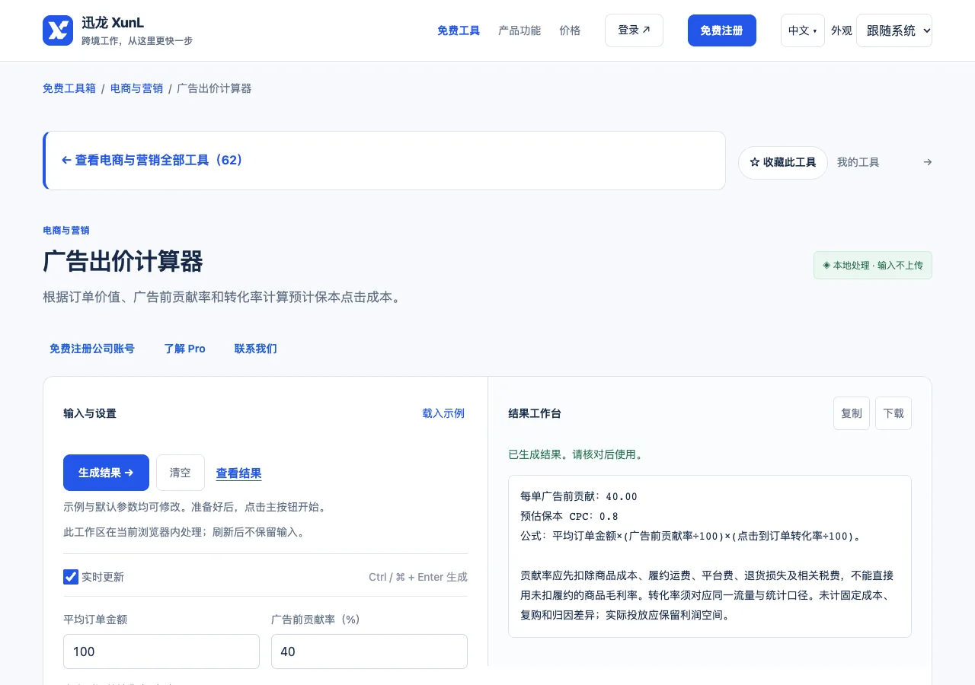Open the 跟随系统 appearance dropdown
Image resolution: width=975 pixels, height=685 pixels.
[x=893, y=30]
